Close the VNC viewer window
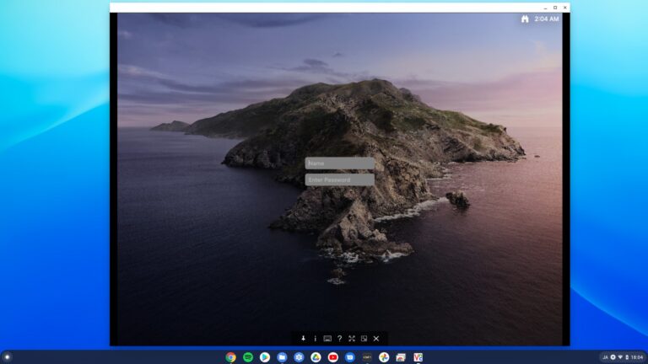 [x=565, y=8]
